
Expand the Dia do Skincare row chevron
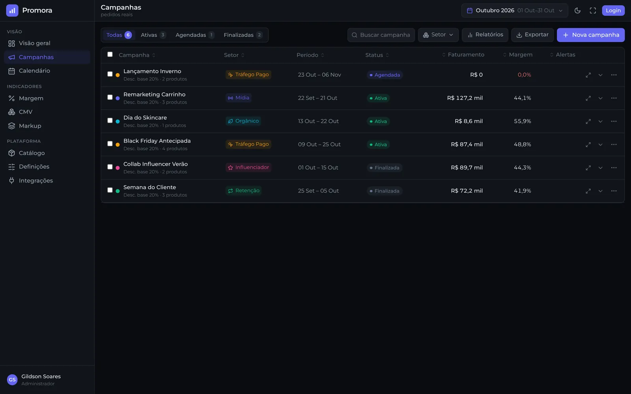pos(600,121)
